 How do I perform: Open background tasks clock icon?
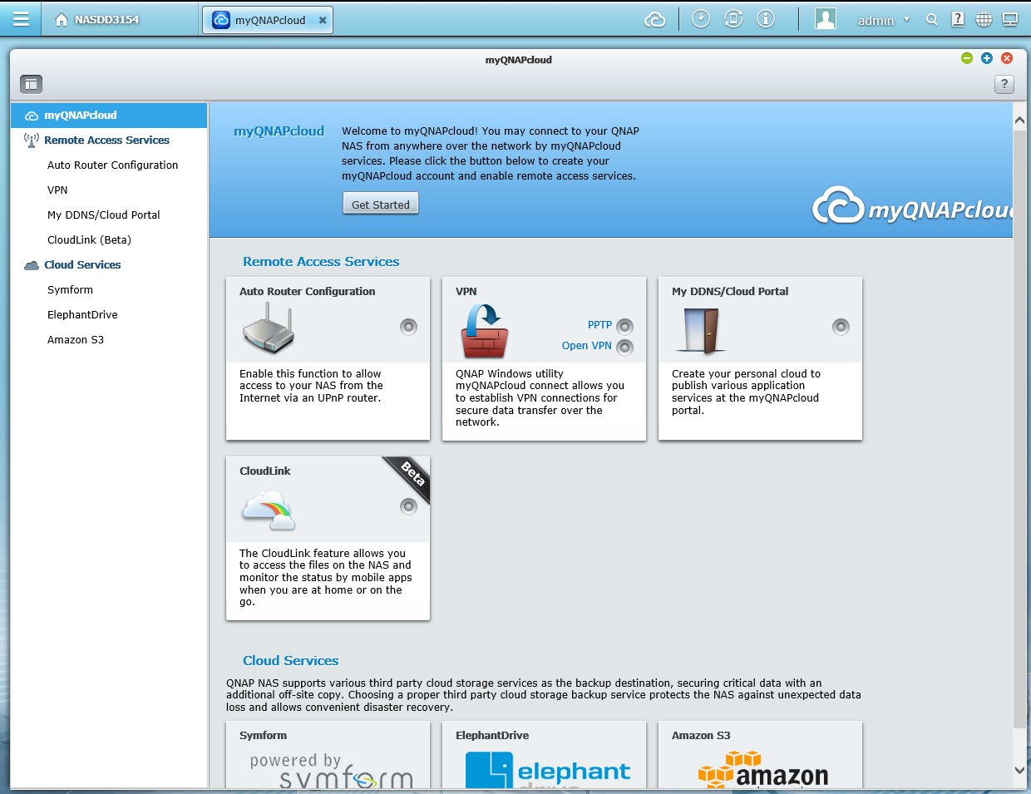pyautogui.click(x=701, y=19)
